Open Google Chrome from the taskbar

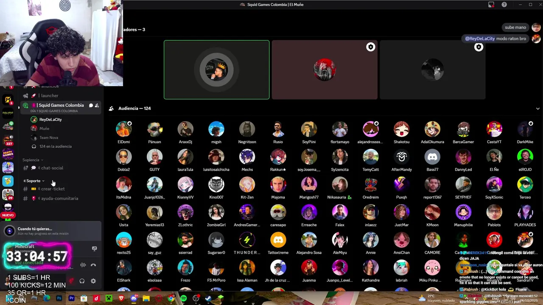171,299
